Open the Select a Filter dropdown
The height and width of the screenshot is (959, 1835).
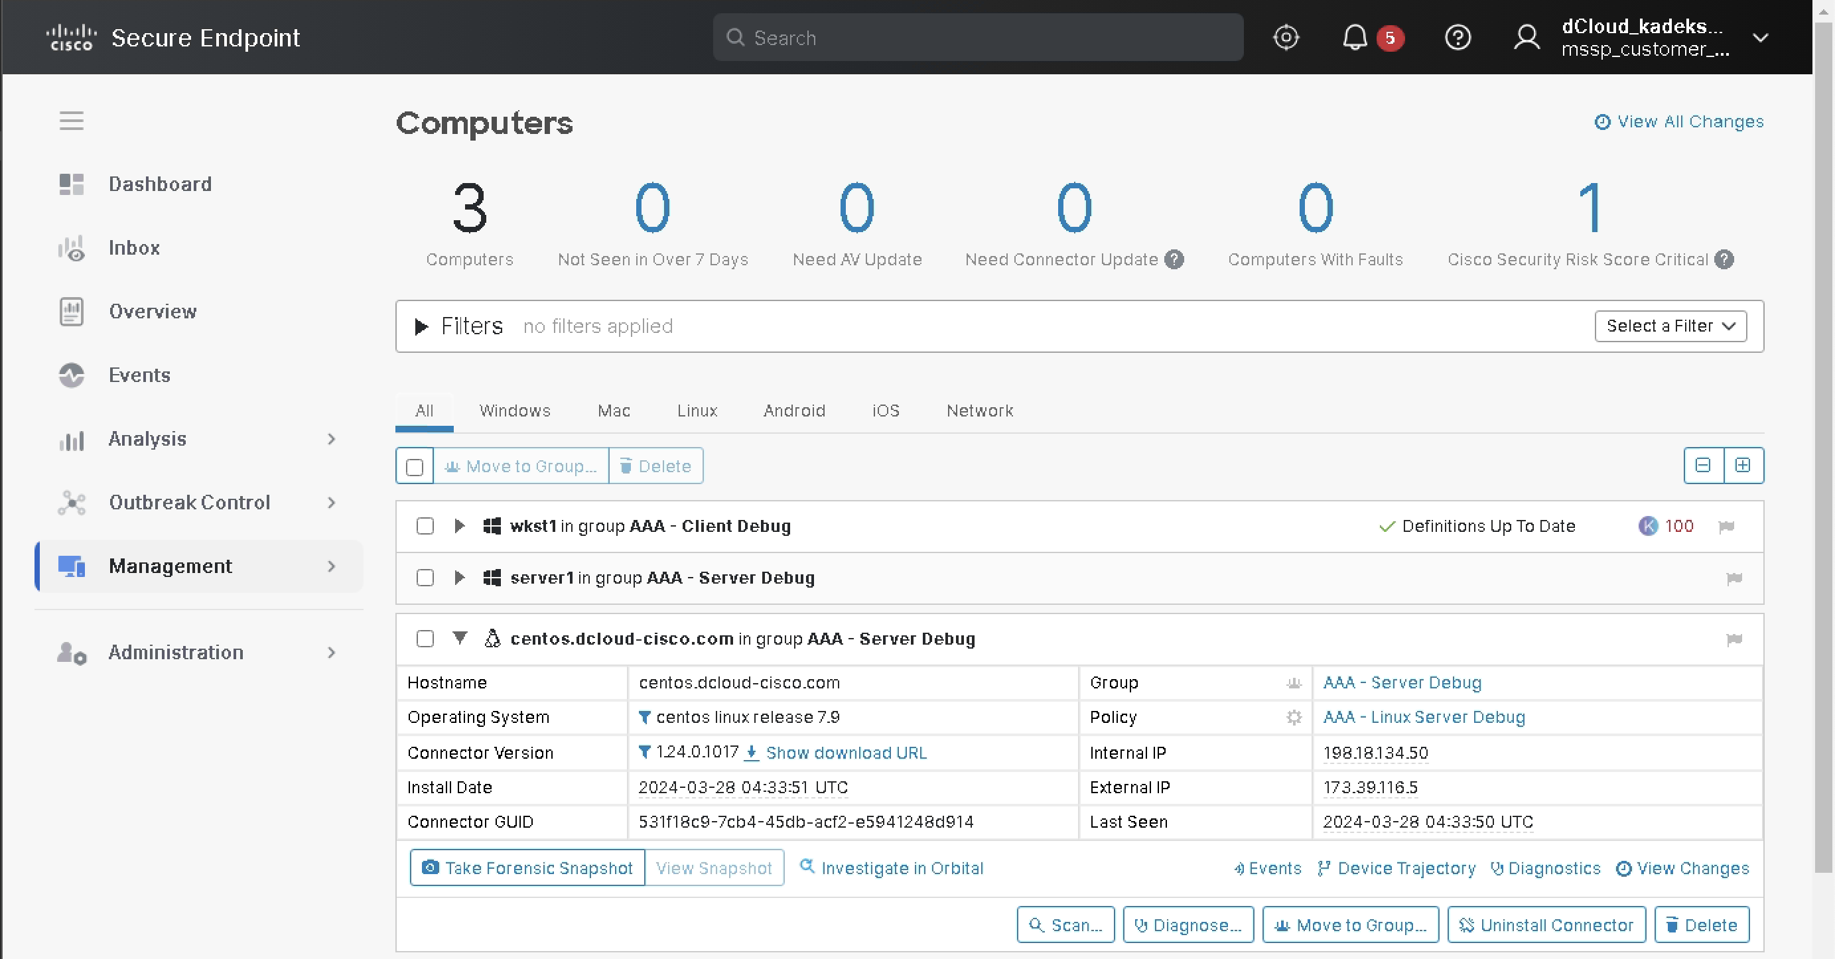tap(1670, 326)
